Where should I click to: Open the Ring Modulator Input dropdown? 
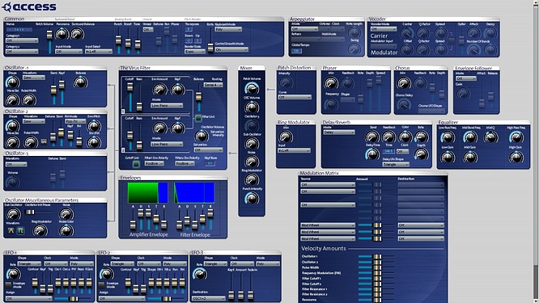coord(294,150)
